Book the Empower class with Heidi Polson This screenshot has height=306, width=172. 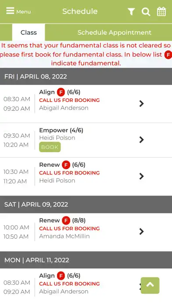[x=50, y=147]
